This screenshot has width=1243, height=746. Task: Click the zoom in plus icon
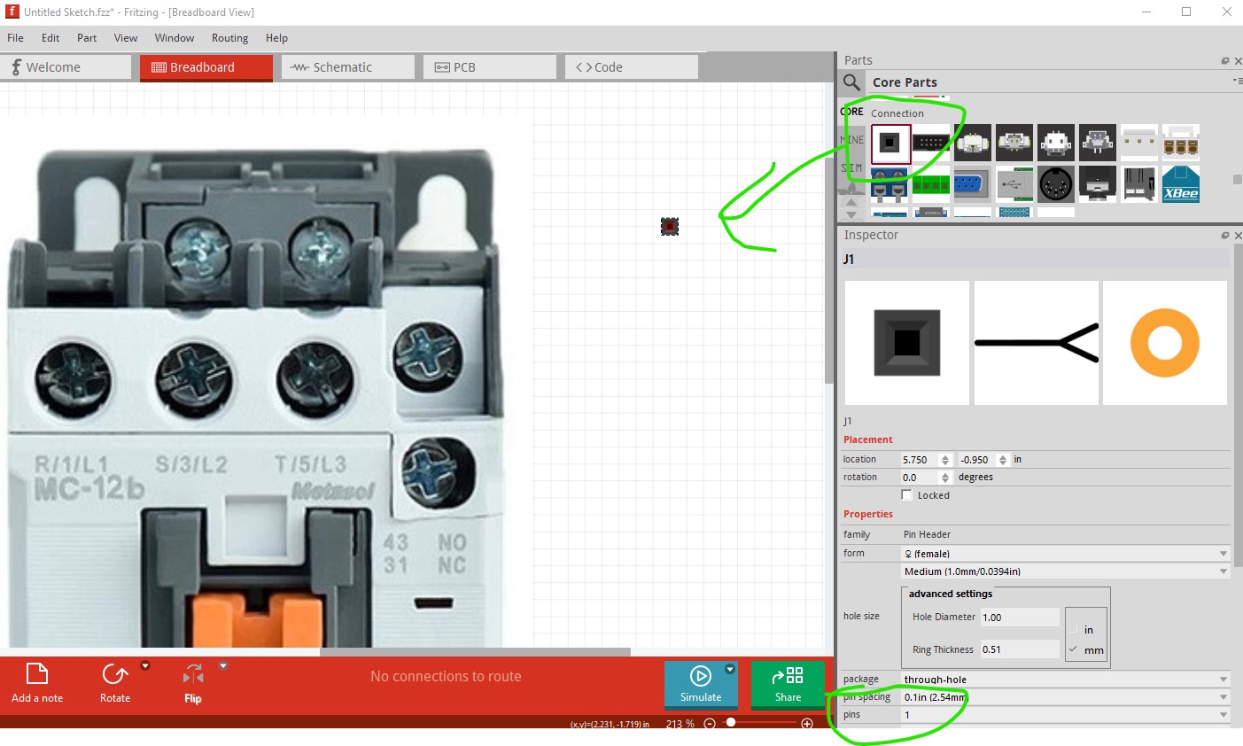(807, 724)
